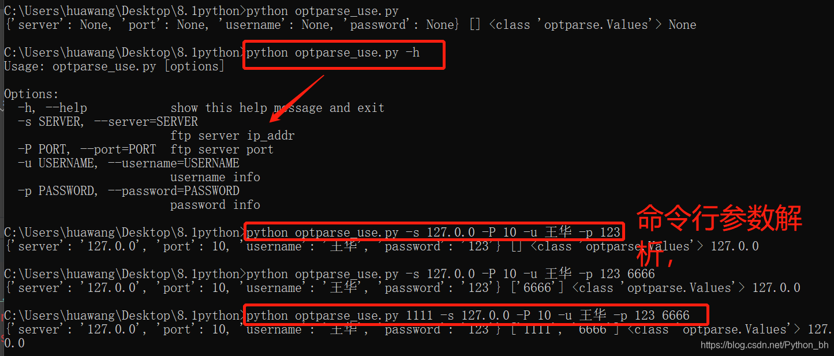This screenshot has width=834, height=356.
Task: Click the 'Usage: optparse_use.py [options]' line
Action: click(x=114, y=66)
